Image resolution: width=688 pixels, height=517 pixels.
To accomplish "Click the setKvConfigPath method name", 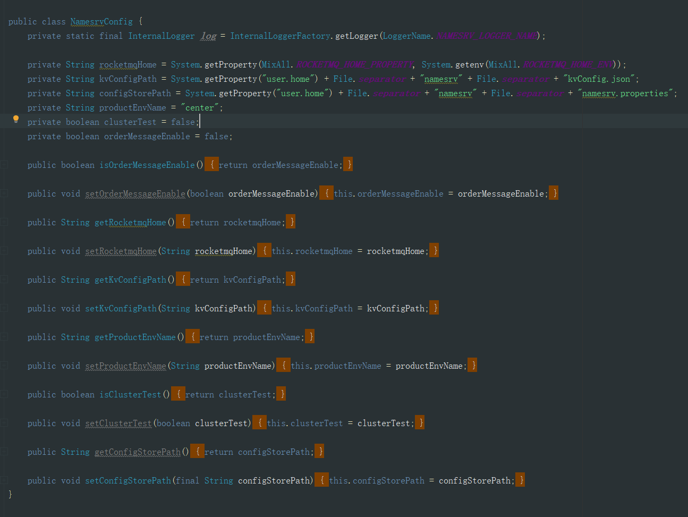I will click(121, 309).
